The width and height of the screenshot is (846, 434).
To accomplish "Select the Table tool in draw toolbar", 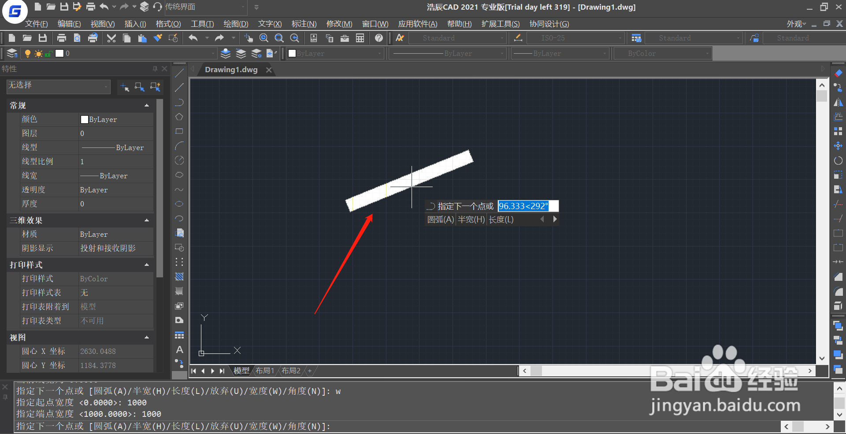I will 179,335.
